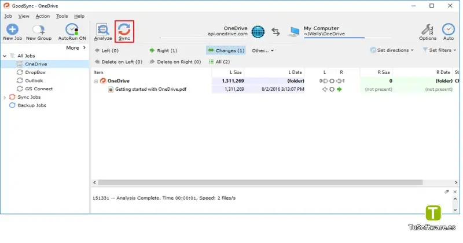Pin the log panel
This screenshot has width=463, height=243.
447,192
